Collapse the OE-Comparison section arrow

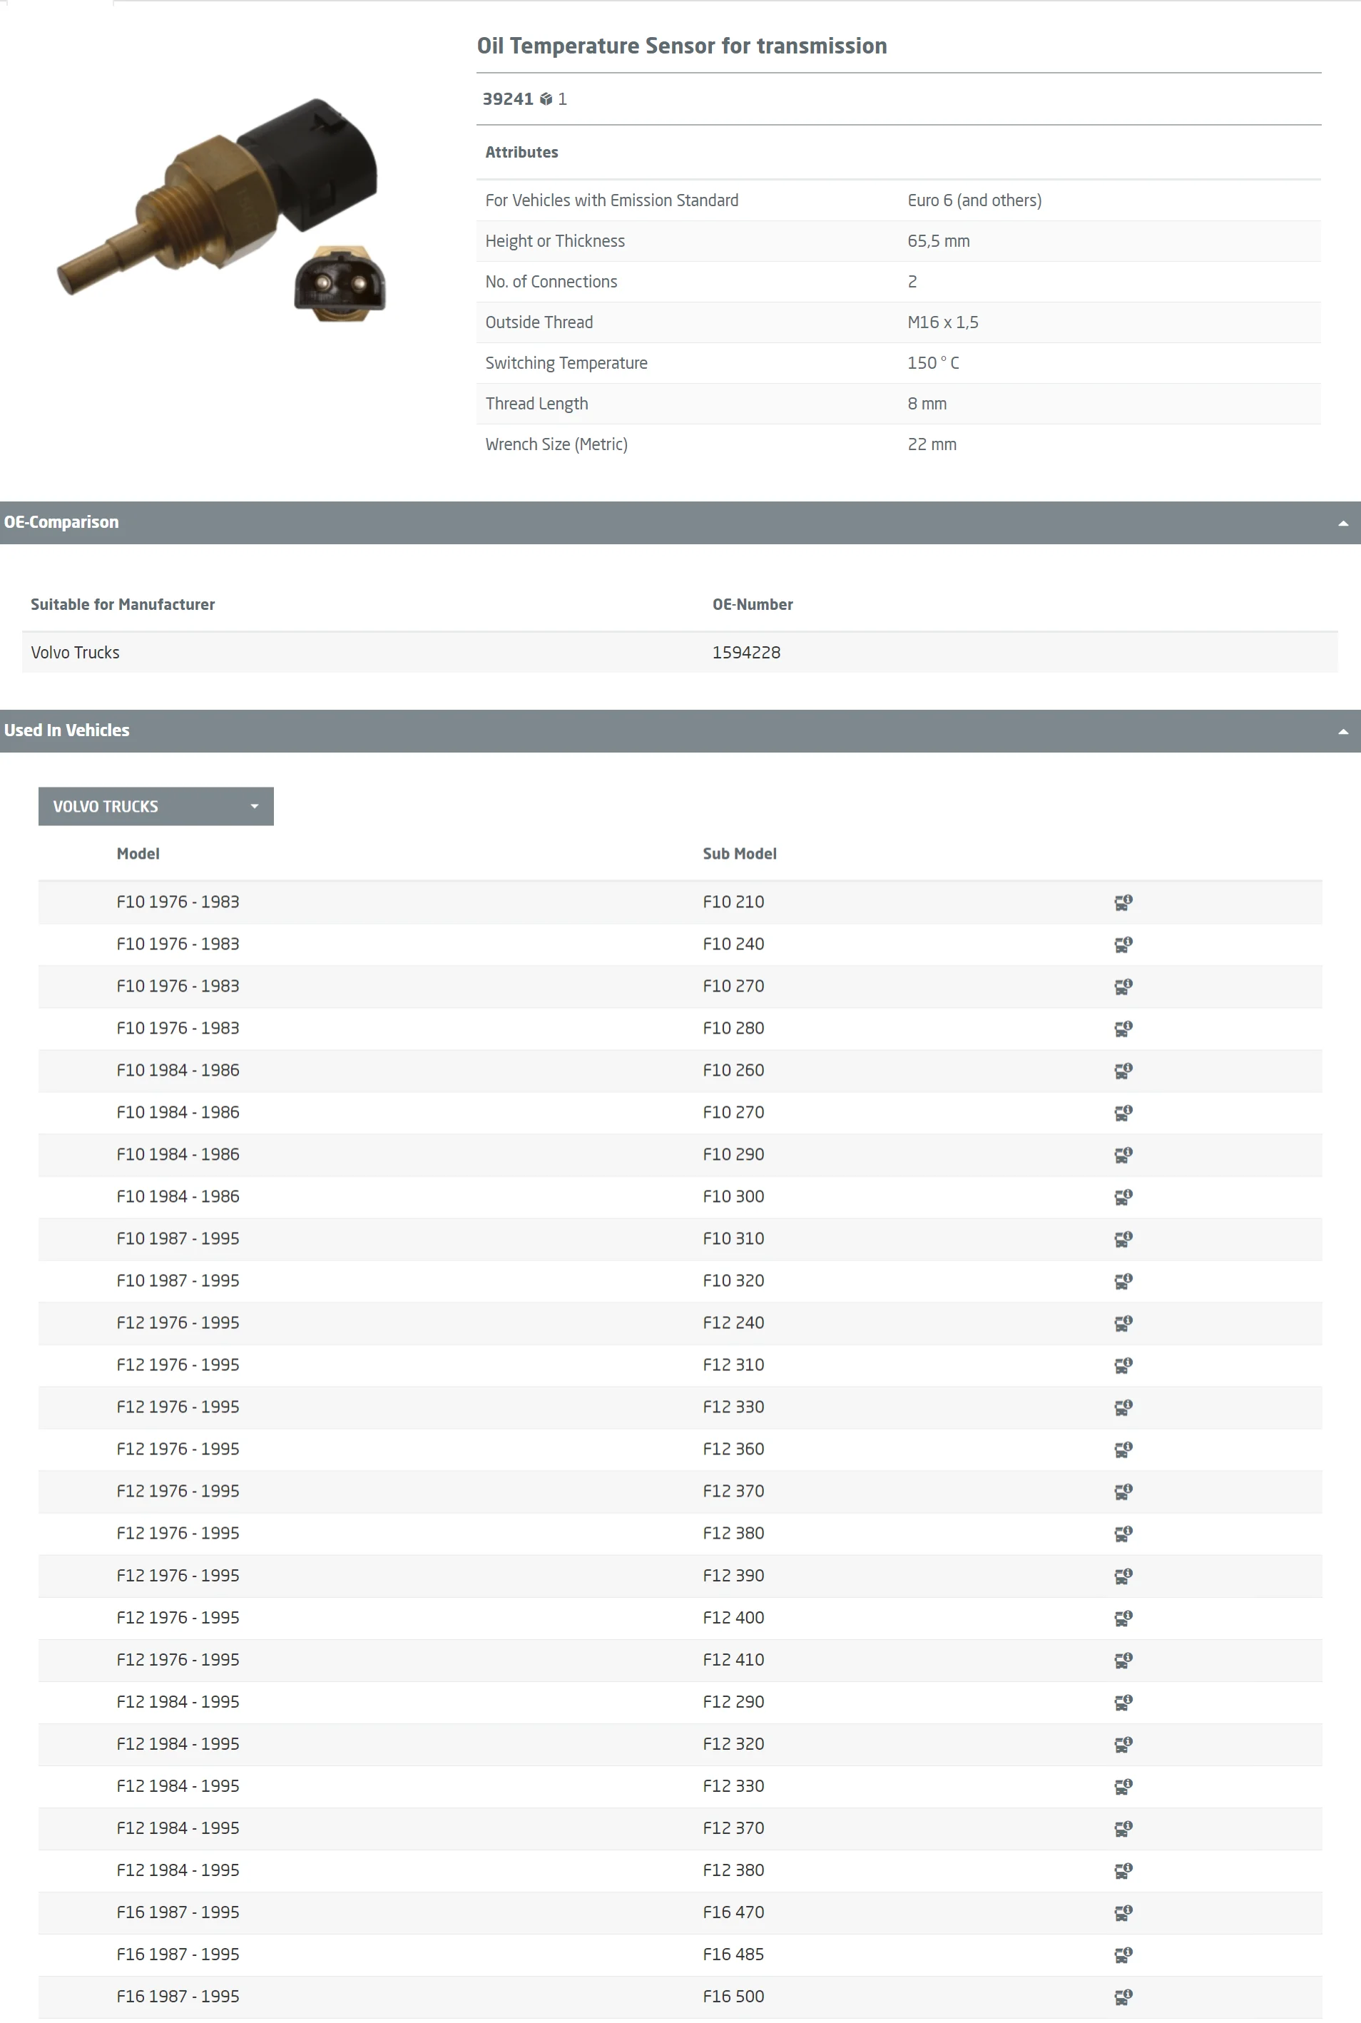(1342, 524)
